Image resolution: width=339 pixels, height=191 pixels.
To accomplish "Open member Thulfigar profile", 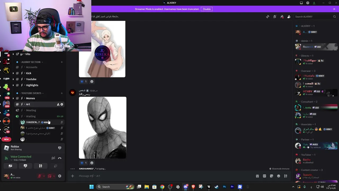I will [x=316, y=62].
